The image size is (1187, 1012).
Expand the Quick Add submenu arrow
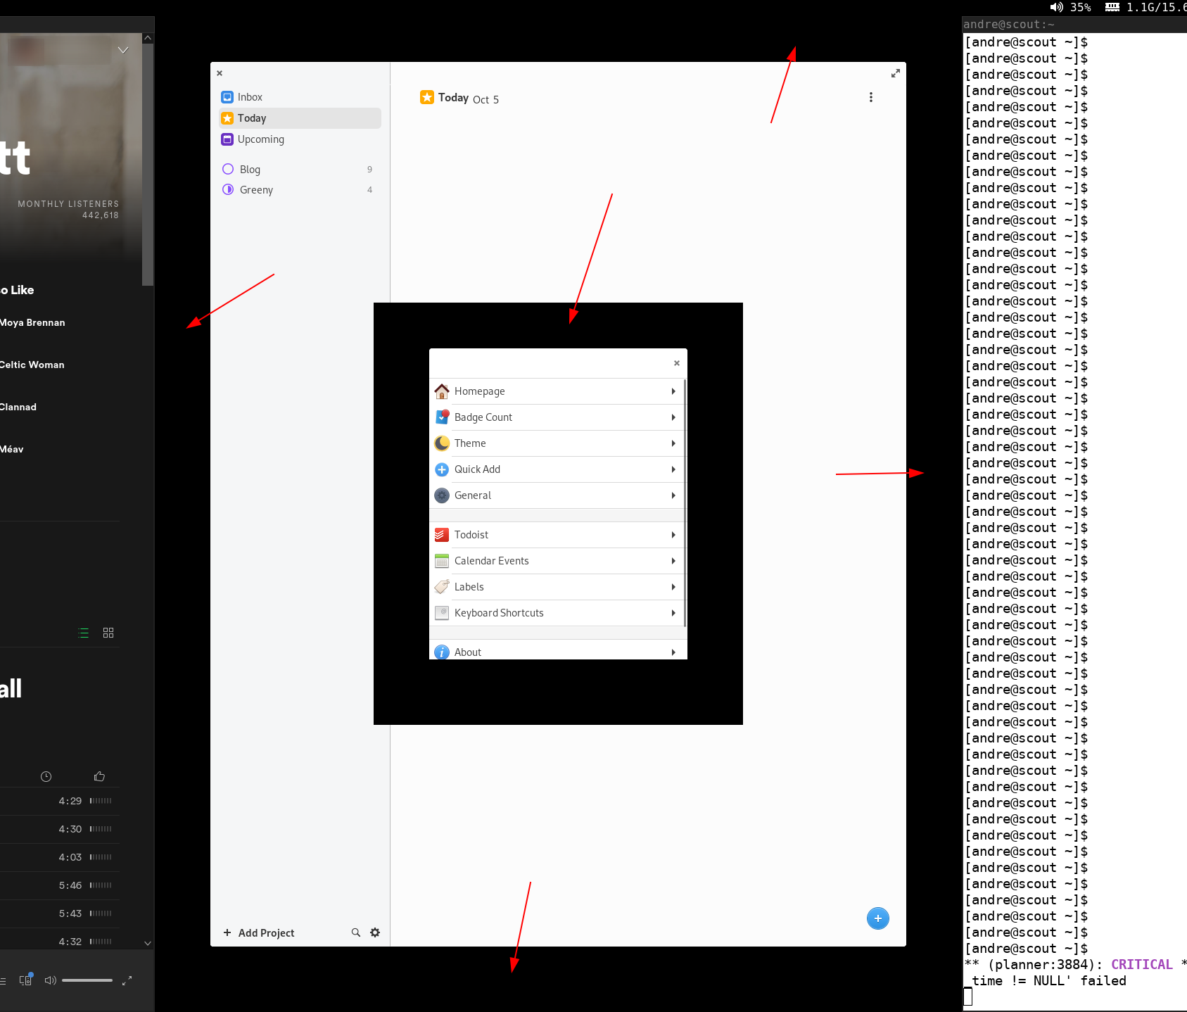(x=673, y=469)
